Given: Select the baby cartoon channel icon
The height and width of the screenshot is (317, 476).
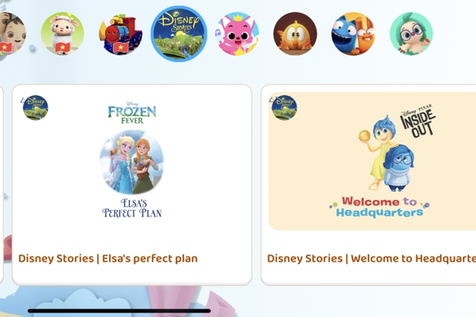Looking at the screenshot, I should tap(12, 34).
